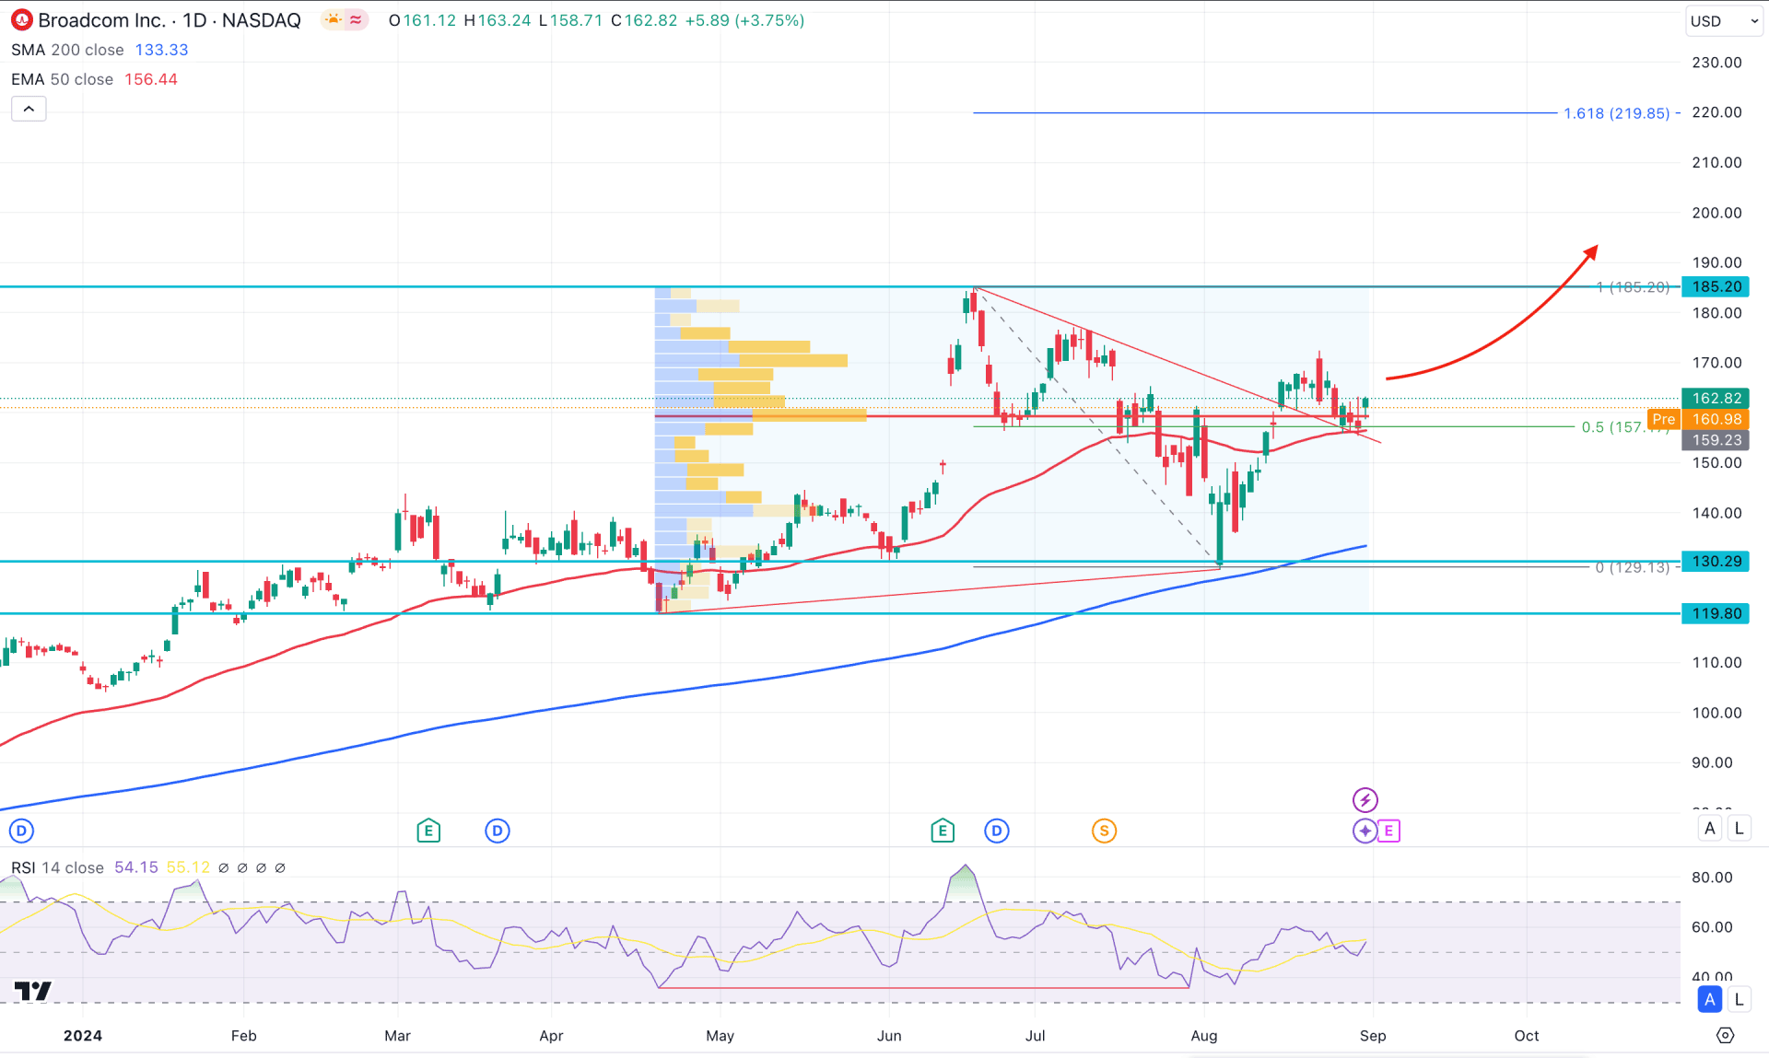Click the 130.29 horizontal line price label
This screenshot has height=1058, width=1769.
pos(1716,561)
